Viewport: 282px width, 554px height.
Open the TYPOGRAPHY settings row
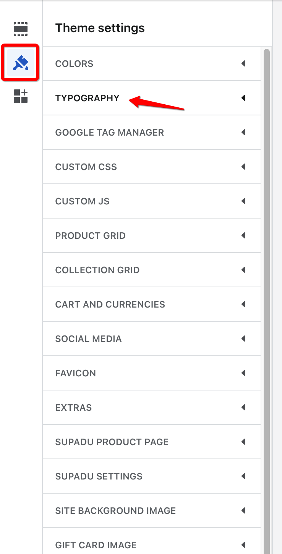pyautogui.click(x=152, y=98)
